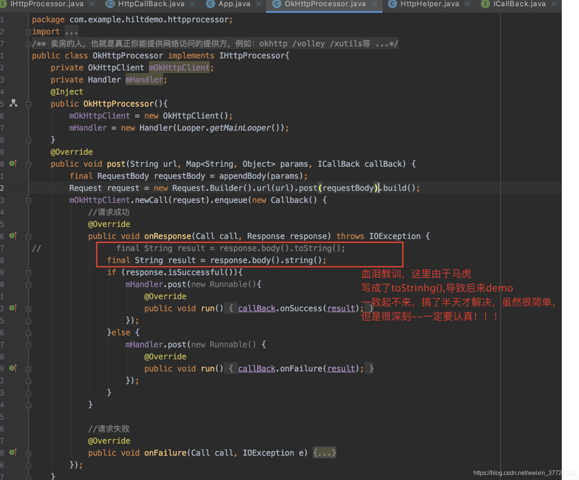Screen dimensions: 579x480
Task: Click the override gutter icon beside onFailure run()
Action: pos(13,368)
